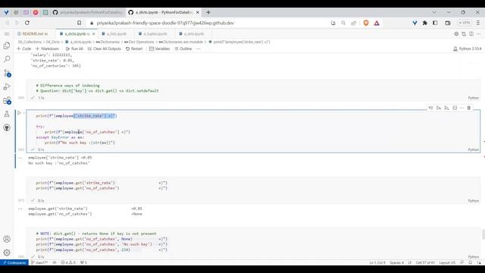485x273 pixels.
Task: Close the a_dicts.ipynb browser tab
Action: coord(198,12)
